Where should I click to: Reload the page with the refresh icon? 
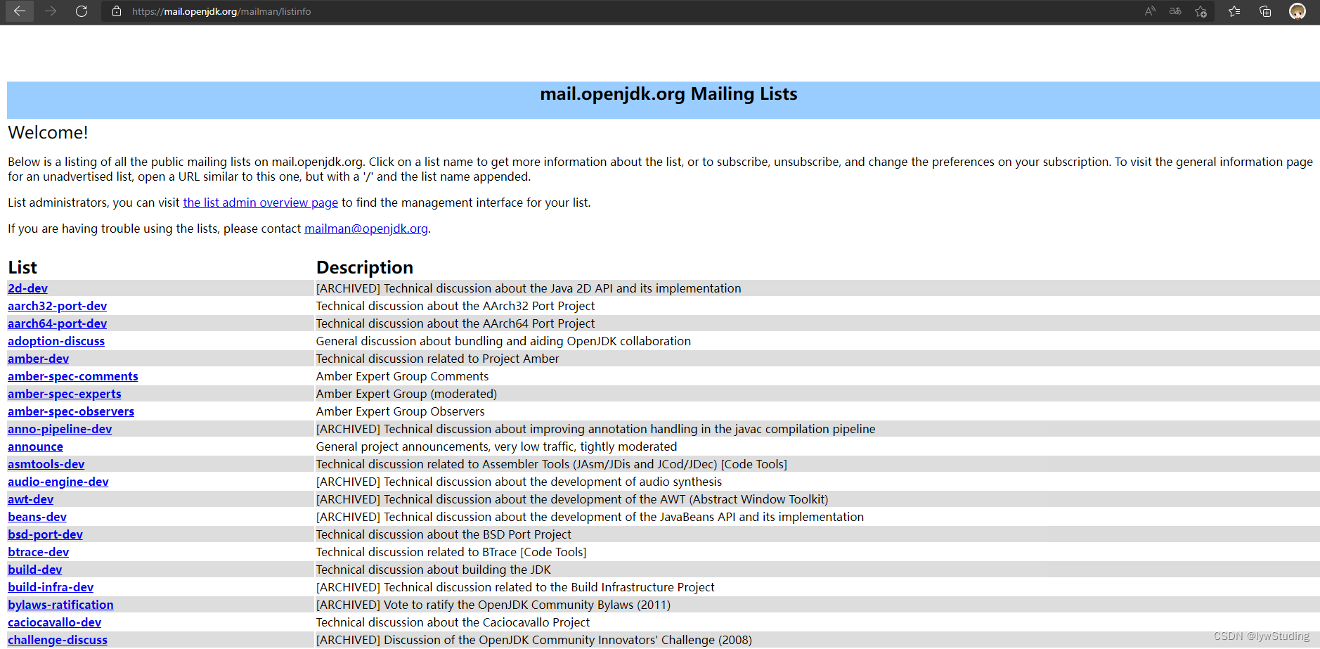[82, 11]
